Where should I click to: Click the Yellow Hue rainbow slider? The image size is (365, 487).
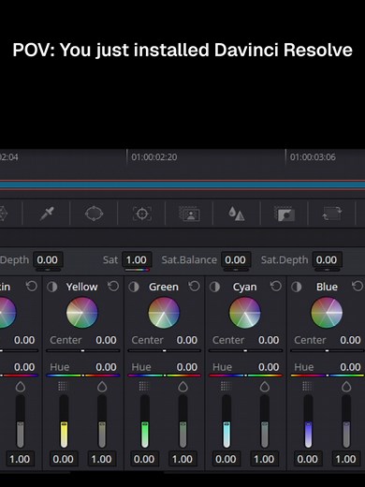(x=83, y=376)
